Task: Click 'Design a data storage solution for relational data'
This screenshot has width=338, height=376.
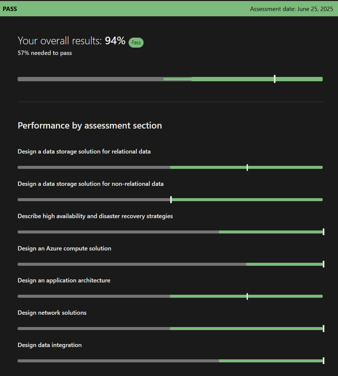Action: 84,152
